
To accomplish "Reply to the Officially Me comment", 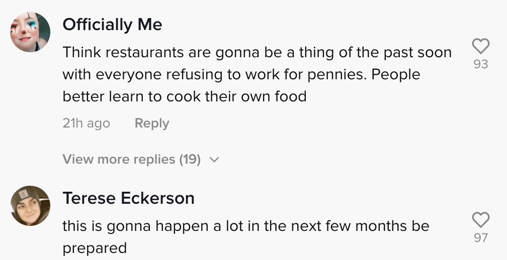I will click(152, 123).
